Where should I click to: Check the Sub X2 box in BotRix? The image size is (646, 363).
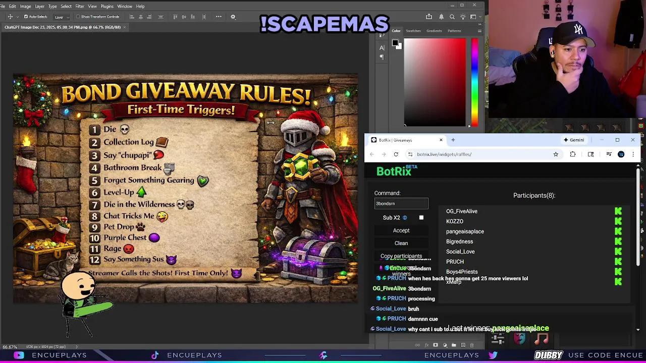pyautogui.click(x=421, y=217)
